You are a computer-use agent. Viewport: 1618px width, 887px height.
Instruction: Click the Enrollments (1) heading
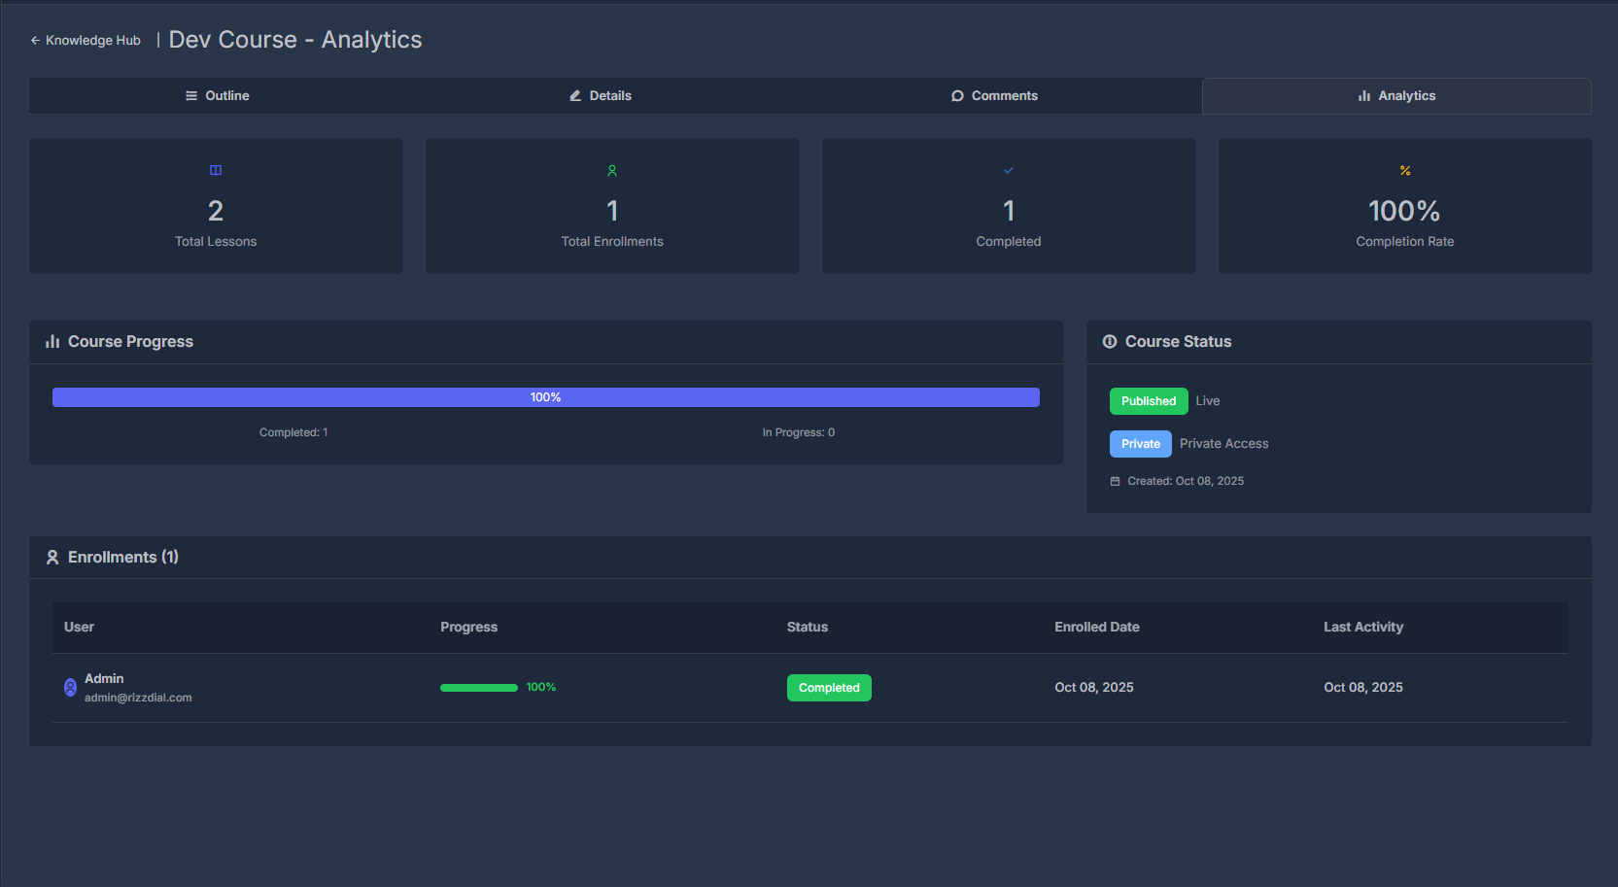123,558
